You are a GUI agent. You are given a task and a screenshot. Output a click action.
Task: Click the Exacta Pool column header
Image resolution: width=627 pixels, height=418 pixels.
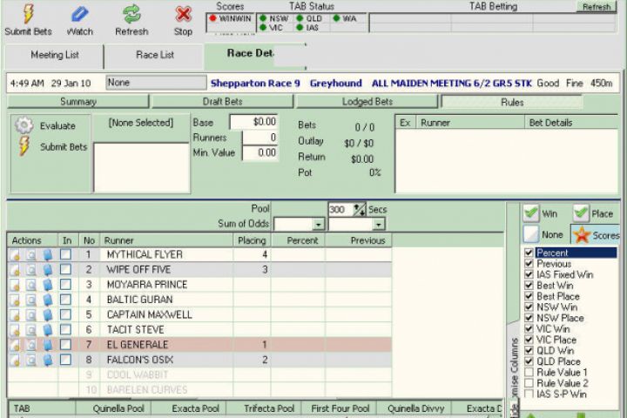click(x=188, y=408)
